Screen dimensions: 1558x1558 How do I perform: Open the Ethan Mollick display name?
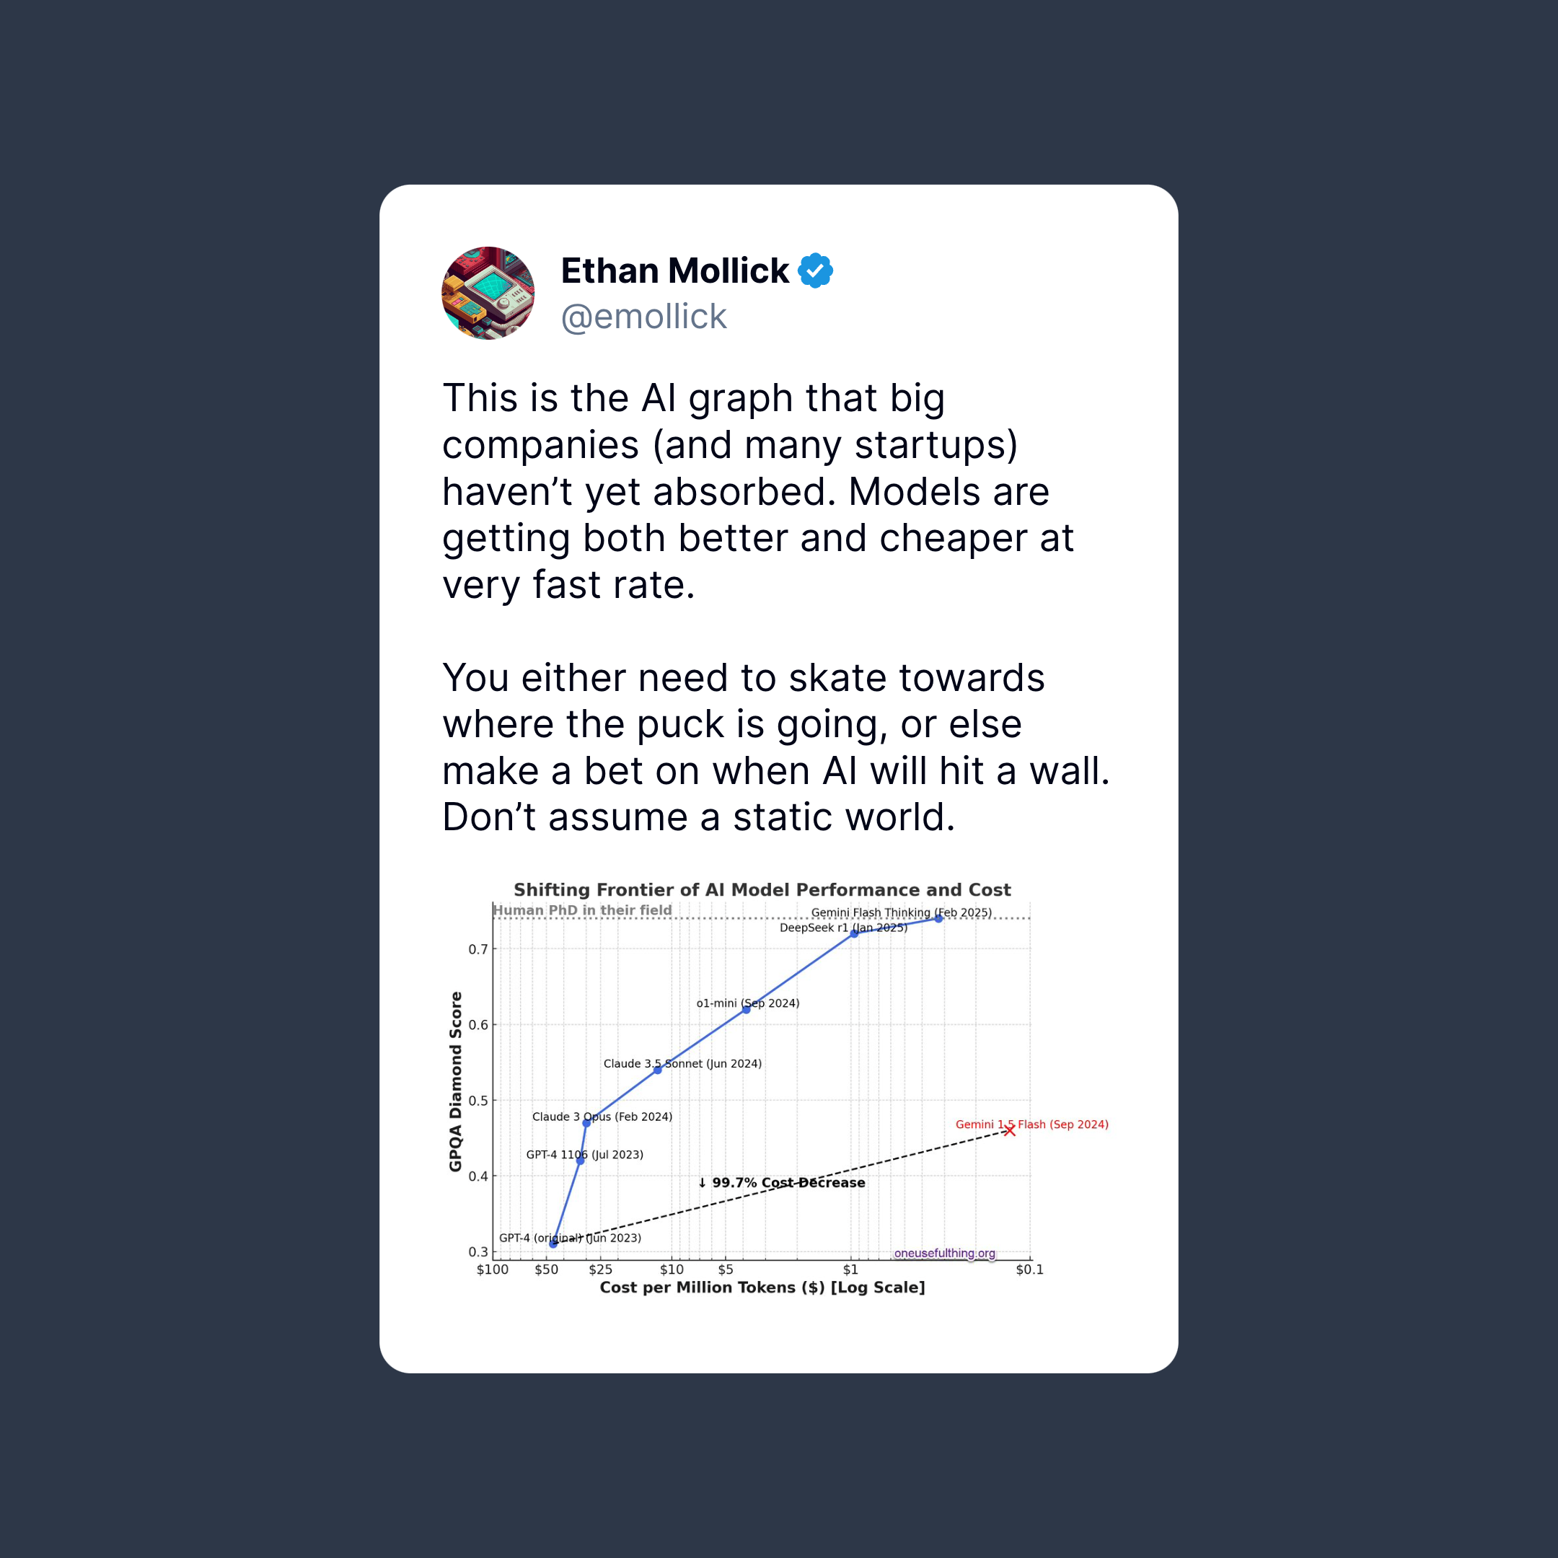(674, 271)
